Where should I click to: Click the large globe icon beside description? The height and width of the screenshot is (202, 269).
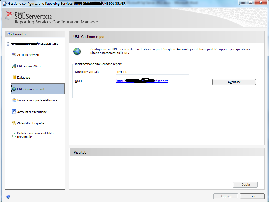(77, 51)
